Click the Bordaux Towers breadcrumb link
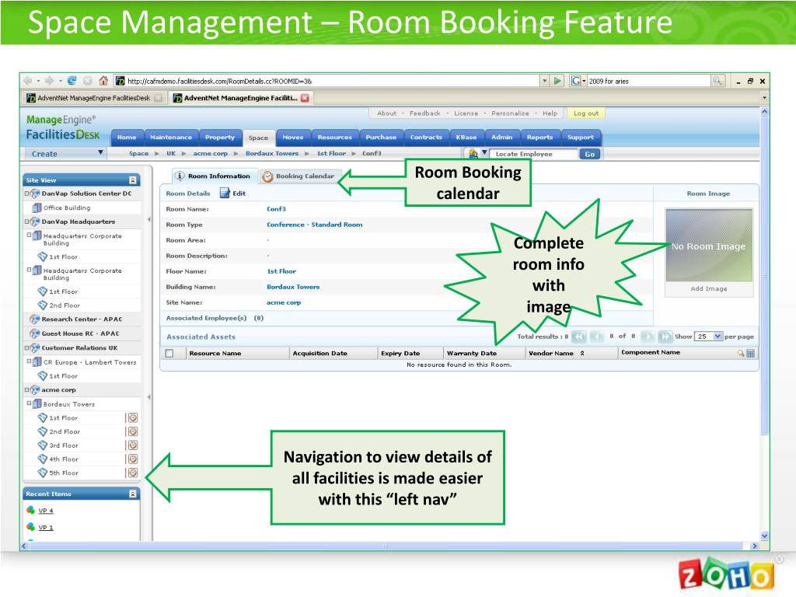 272,153
